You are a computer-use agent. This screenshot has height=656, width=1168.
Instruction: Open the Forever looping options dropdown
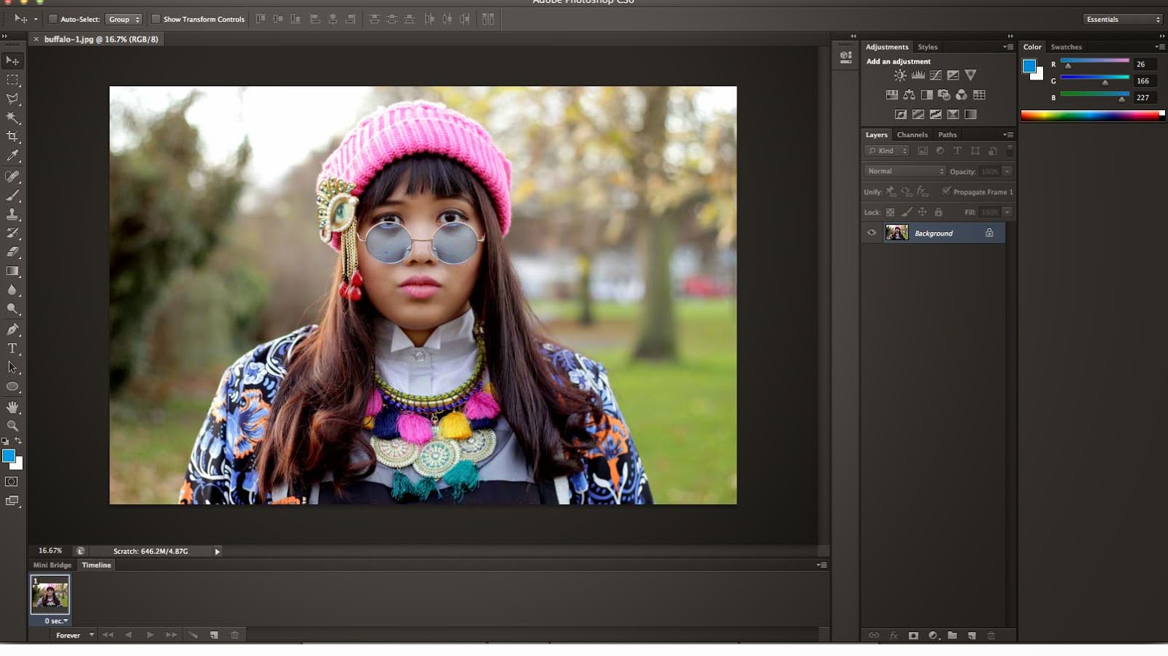(75, 635)
